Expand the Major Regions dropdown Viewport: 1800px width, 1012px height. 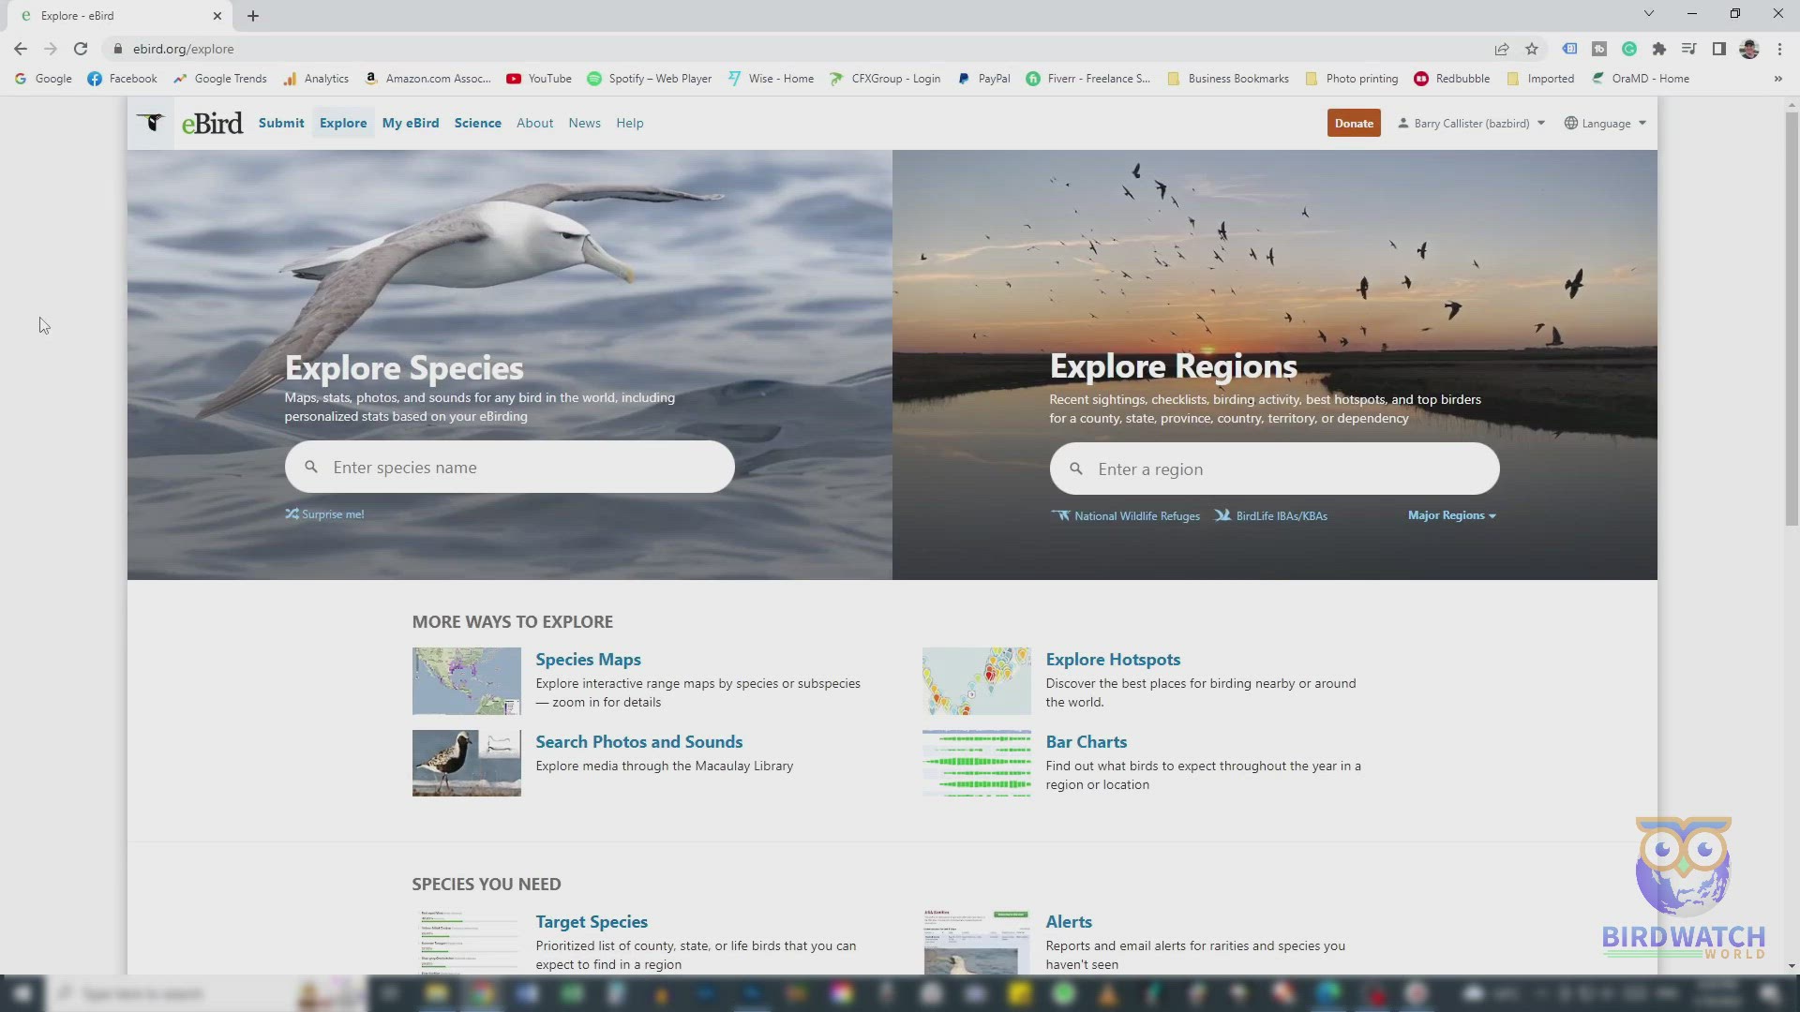tap(1451, 515)
